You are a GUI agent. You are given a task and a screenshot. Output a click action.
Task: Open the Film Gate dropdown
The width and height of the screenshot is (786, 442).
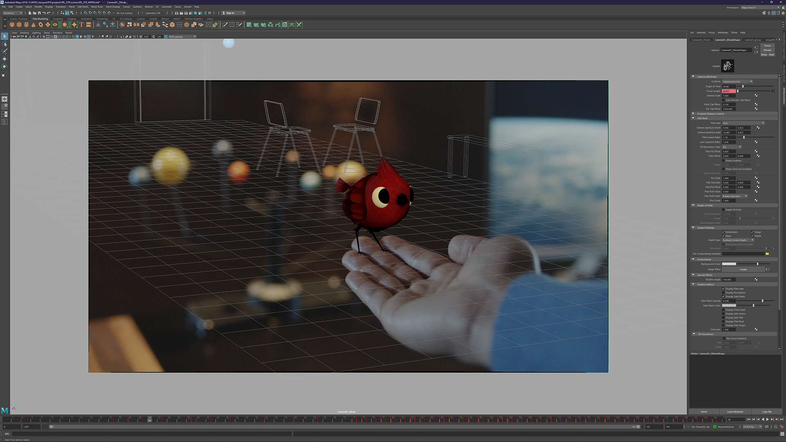point(743,123)
